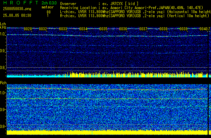Click the Rch 1.0 axis label

click(x=3, y=93)
